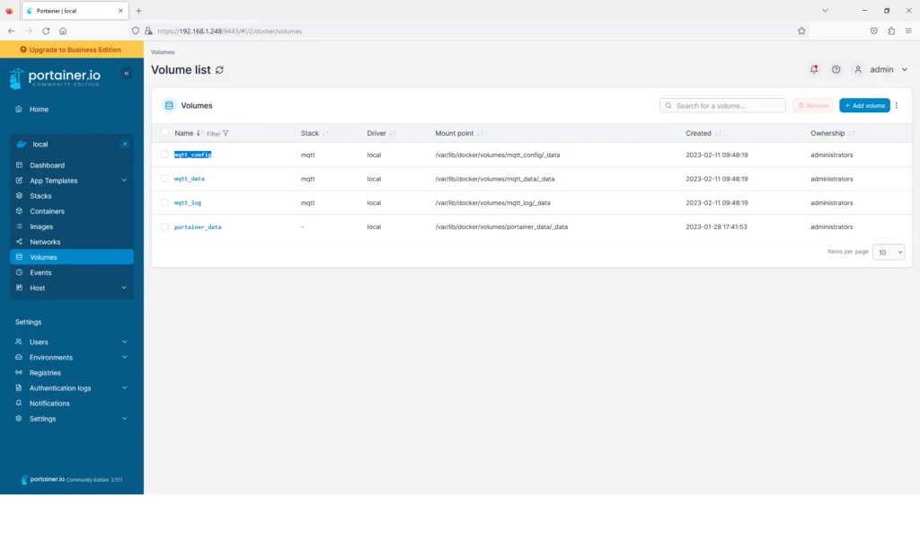Select the mqtt_data volume checkbox

tap(164, 179)
